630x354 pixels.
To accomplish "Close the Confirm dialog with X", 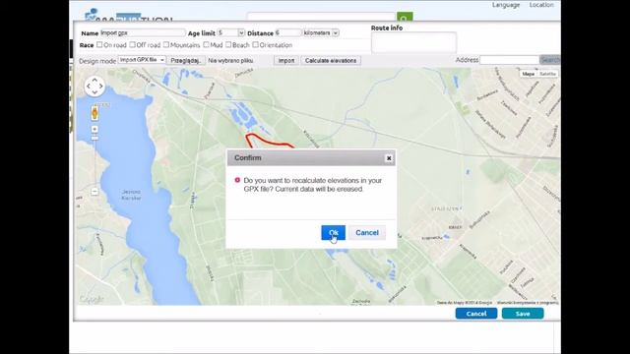I will coord(389,158).
